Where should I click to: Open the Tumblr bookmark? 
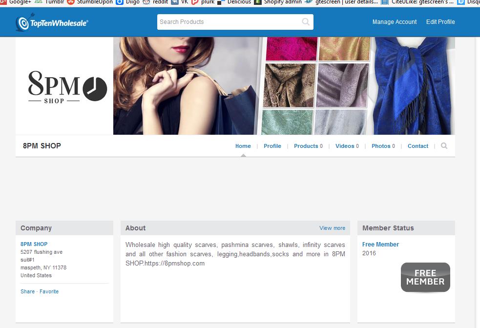pyautogui.click(x=50, y=2)
